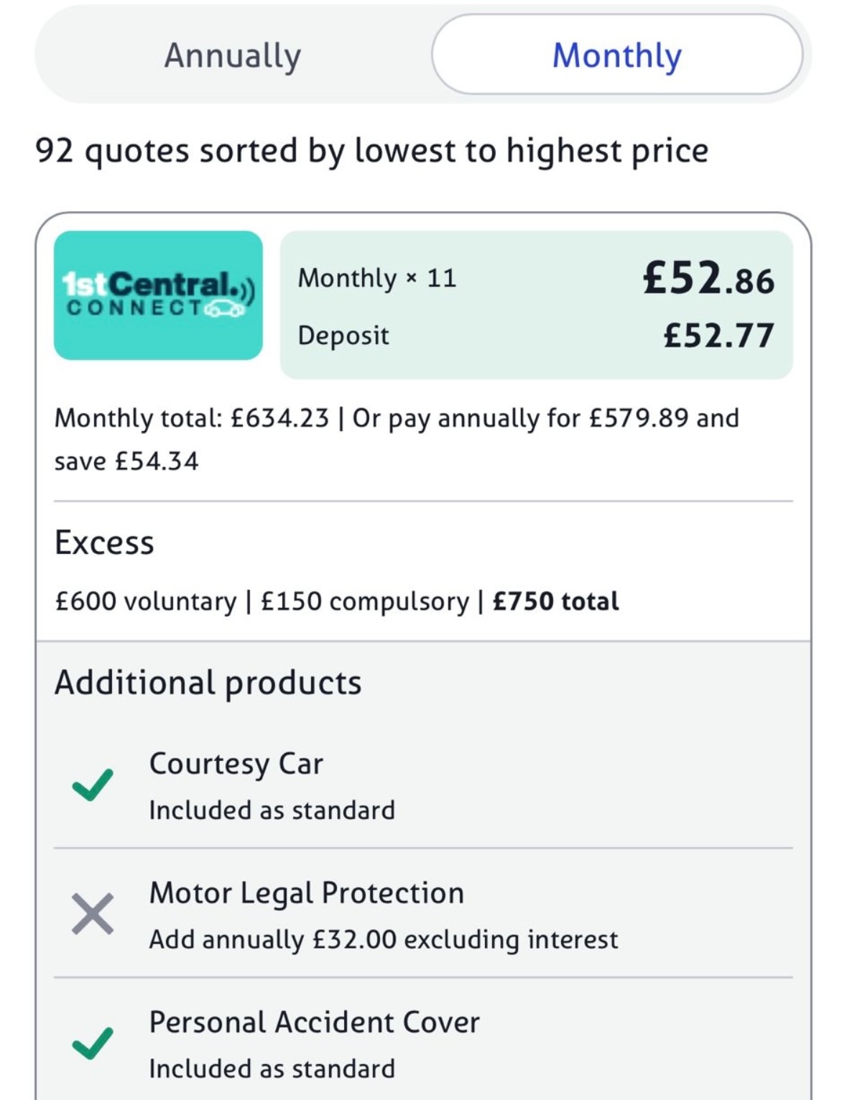This screenshot has width=847, height=1100.
Task: Click the Additional products heading
Action: pyautogui.click(x=208, y=683)
